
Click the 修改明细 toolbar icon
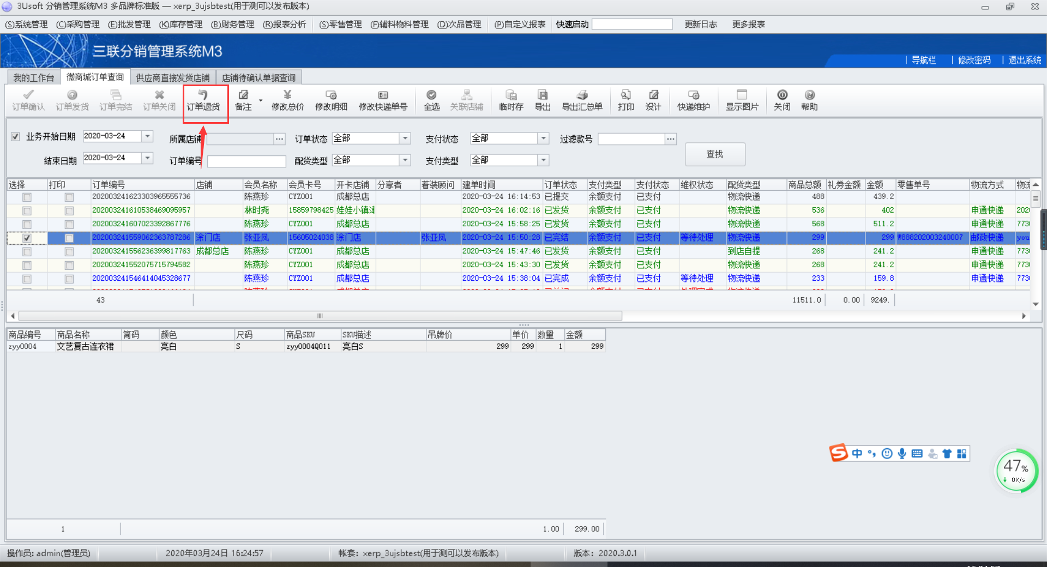[331, 100]
